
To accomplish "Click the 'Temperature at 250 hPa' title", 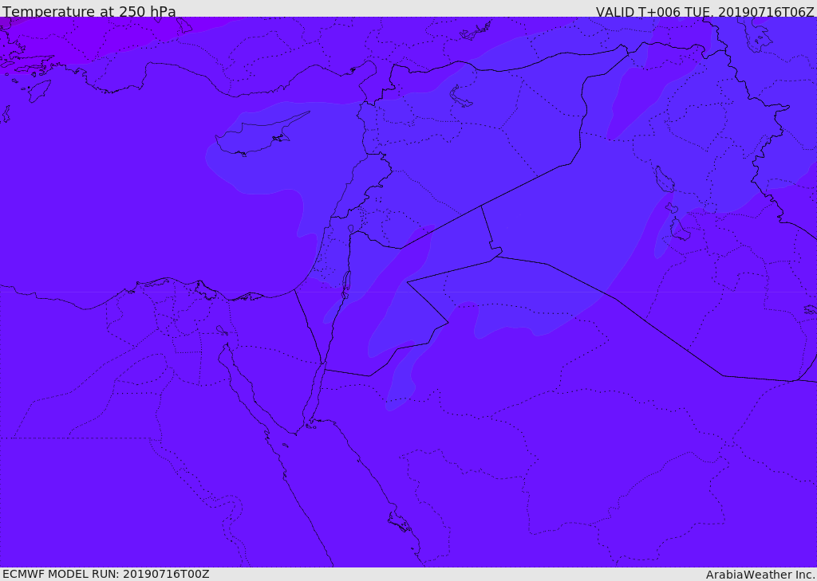I will 89,11.
